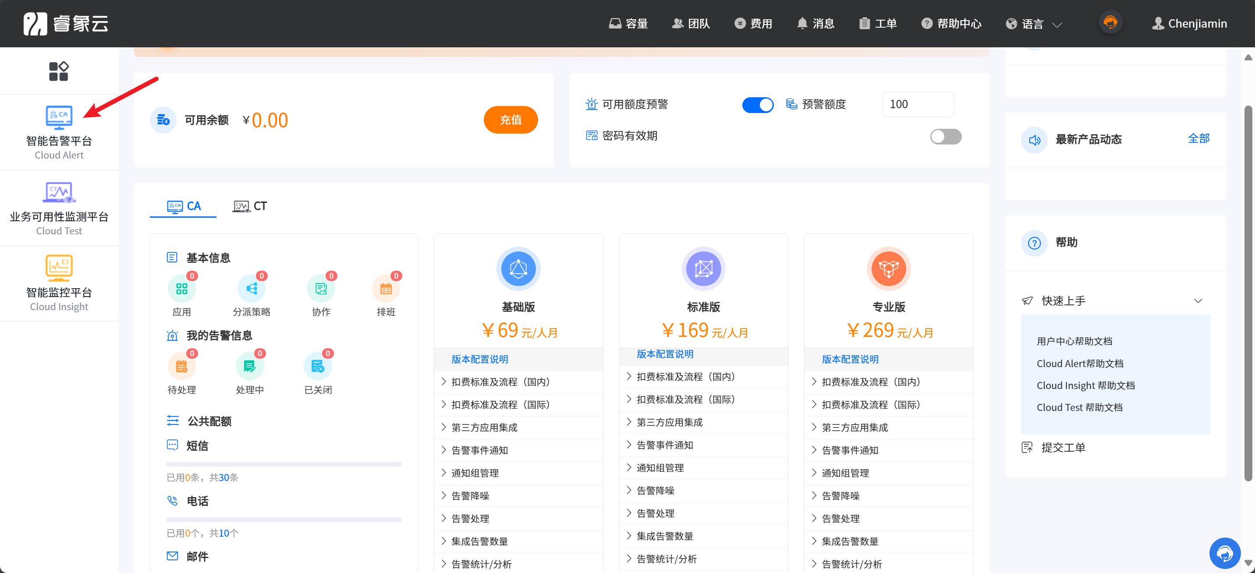Open the 分派策略 icon
This screenshot has height=573, width=1255.
click(252, 289)
